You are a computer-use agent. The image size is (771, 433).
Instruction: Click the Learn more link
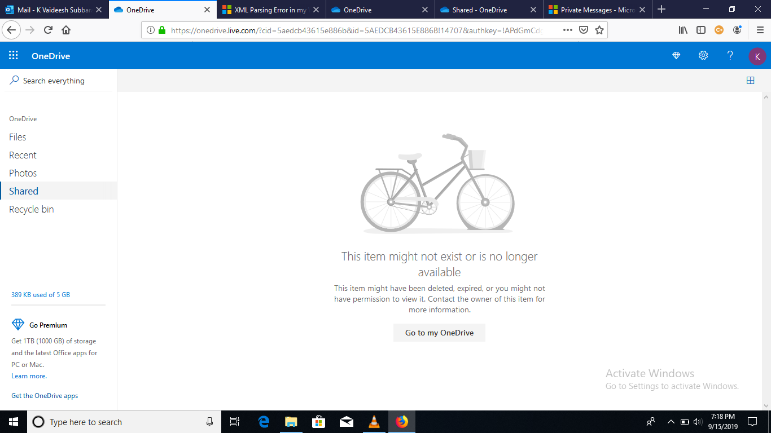click(29, 376)
